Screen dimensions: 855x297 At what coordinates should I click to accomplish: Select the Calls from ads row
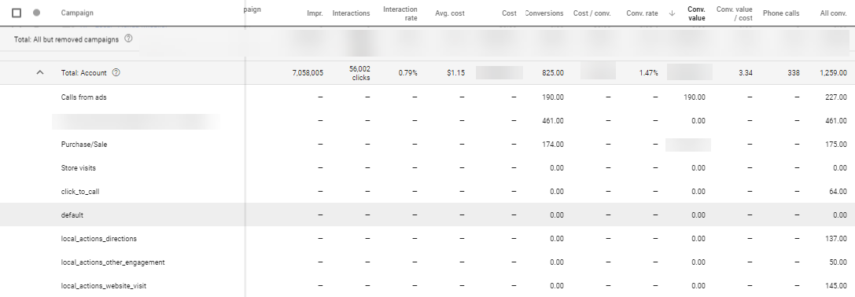pos(428,97)
